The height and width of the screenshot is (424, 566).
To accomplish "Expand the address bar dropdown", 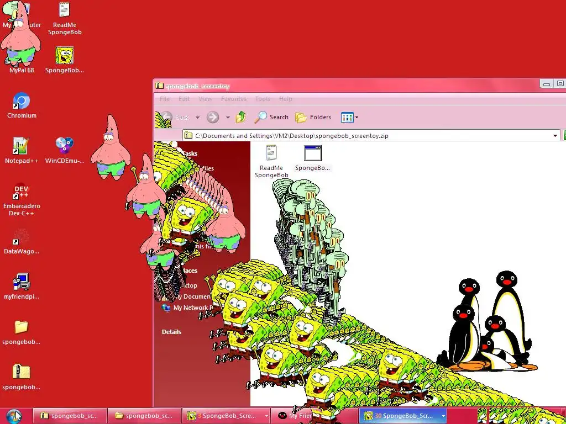I will tap(555, 136).
